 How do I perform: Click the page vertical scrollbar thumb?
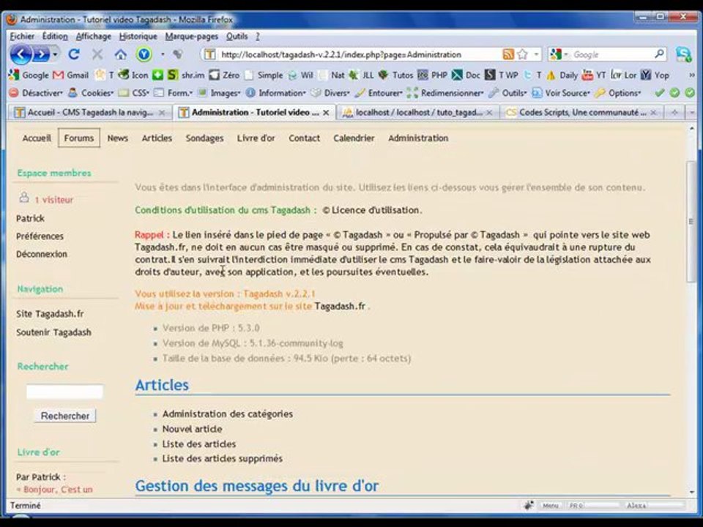(691, 222)
